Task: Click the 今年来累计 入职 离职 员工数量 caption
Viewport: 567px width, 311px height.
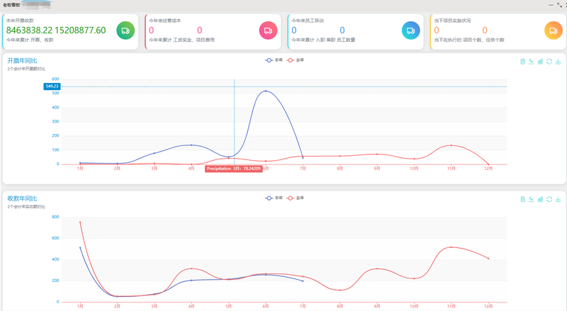Action: [x=323, y=40]
